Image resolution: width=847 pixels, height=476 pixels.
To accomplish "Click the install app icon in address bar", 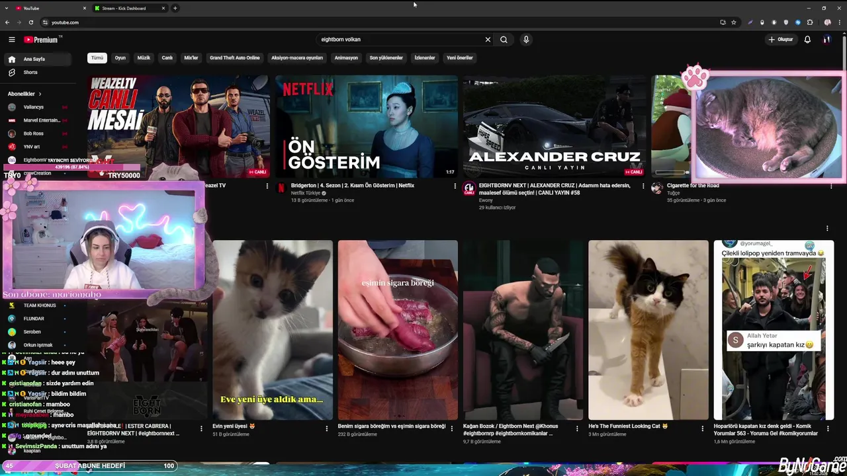I will click(x=723, y=22).
